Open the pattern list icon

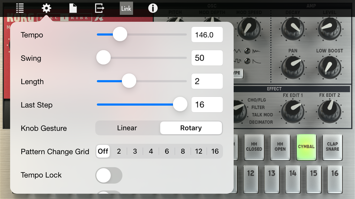click(x=20, y=8)
